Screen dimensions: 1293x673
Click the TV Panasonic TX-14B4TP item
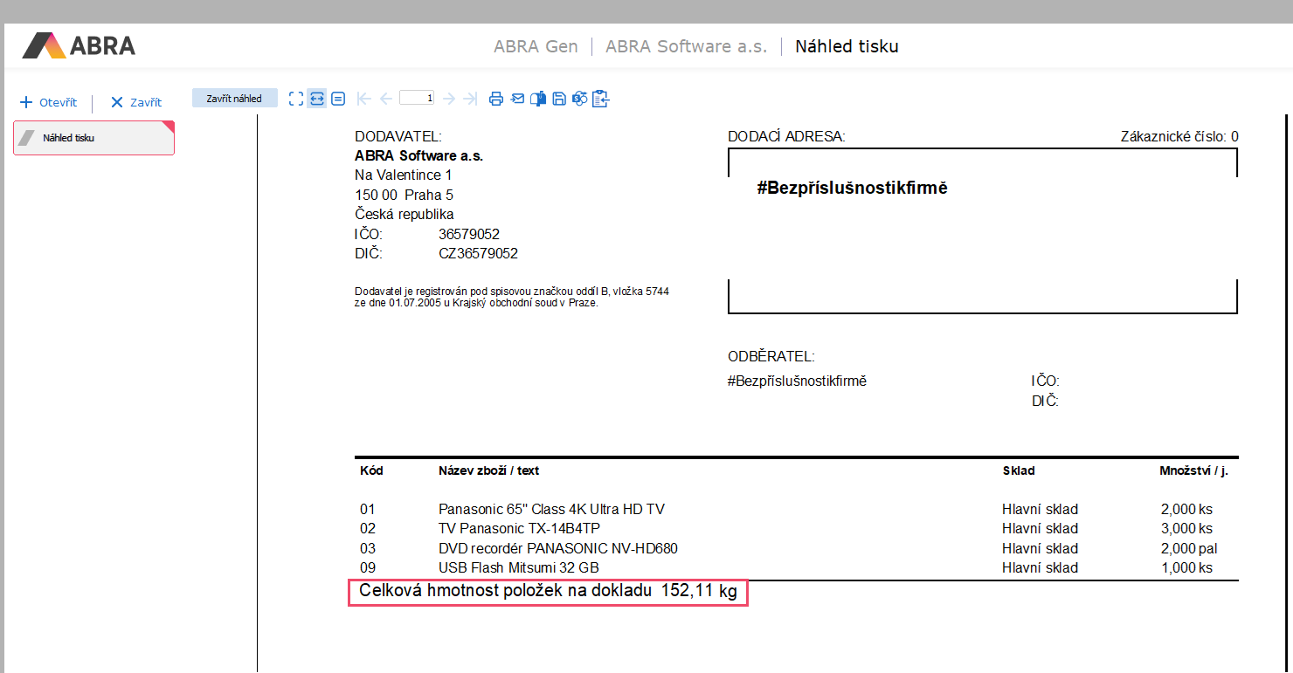point(519,528)
